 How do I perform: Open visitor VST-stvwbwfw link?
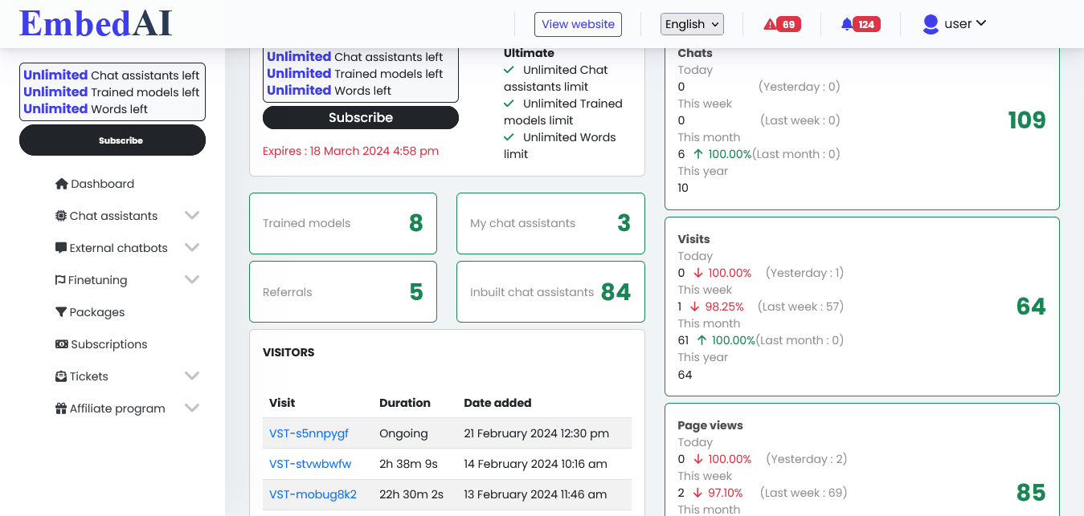310,464
